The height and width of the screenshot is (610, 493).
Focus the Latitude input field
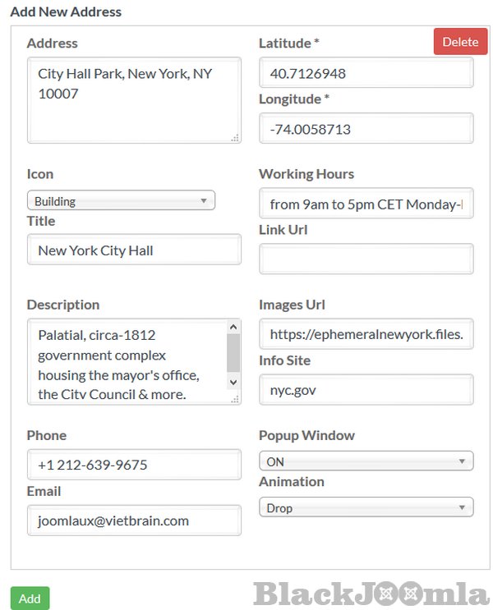click(x=366, y=73)
